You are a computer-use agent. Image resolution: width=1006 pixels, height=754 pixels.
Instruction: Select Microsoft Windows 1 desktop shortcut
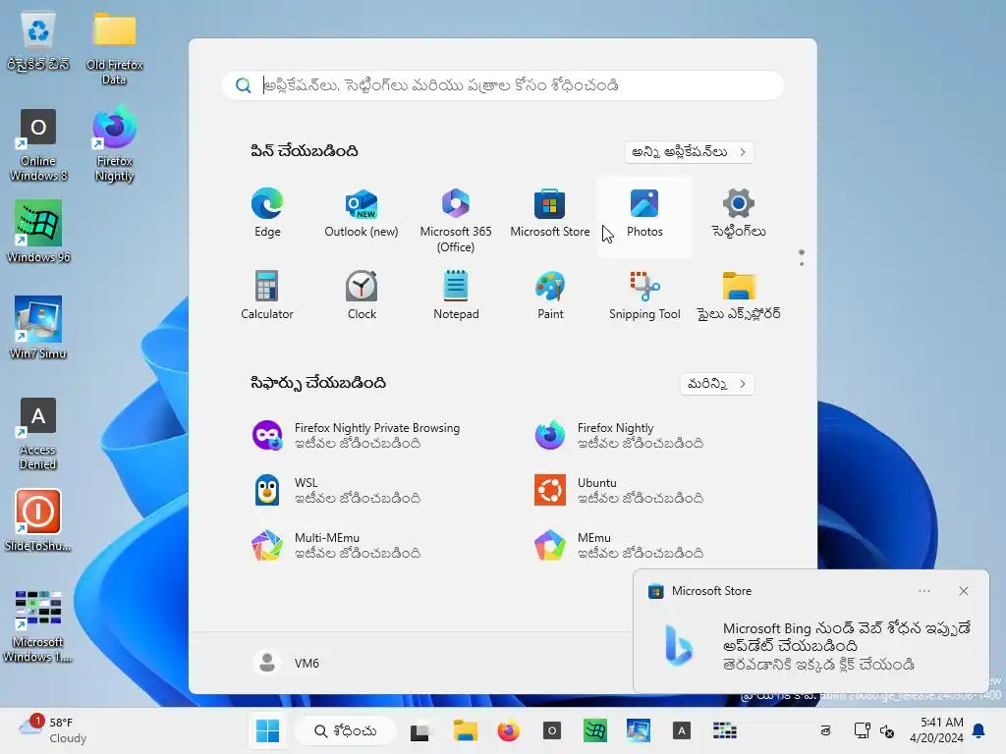pos(38,626)
